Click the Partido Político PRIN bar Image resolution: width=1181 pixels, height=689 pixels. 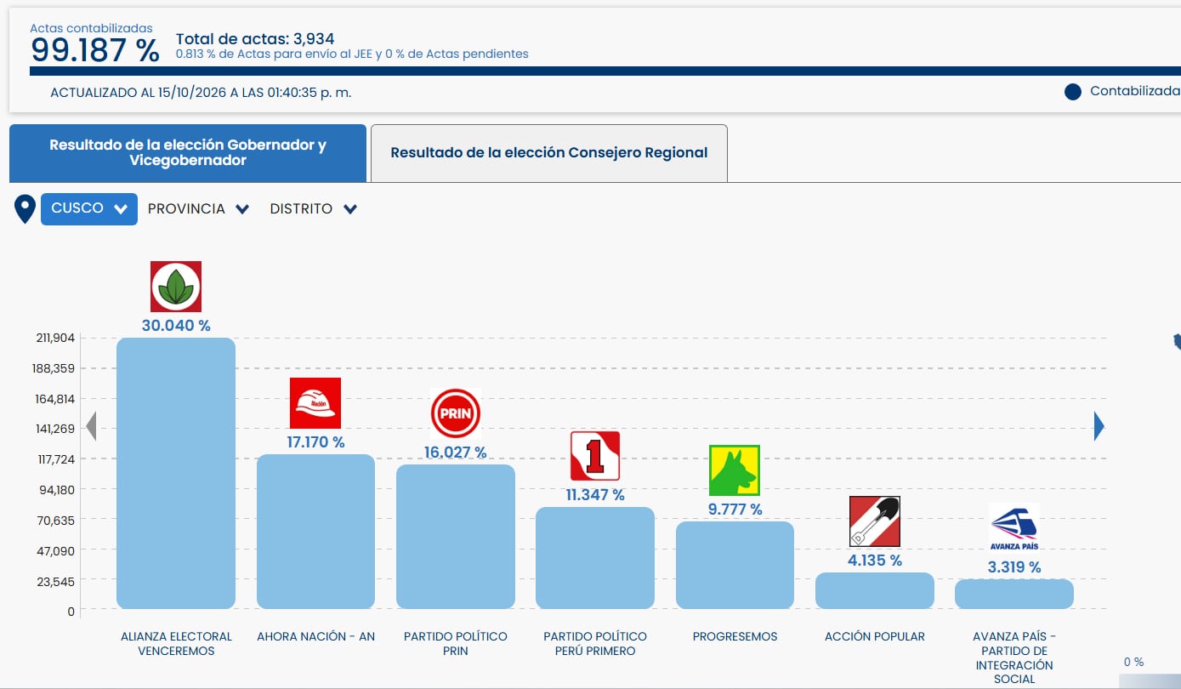point(456,537)
